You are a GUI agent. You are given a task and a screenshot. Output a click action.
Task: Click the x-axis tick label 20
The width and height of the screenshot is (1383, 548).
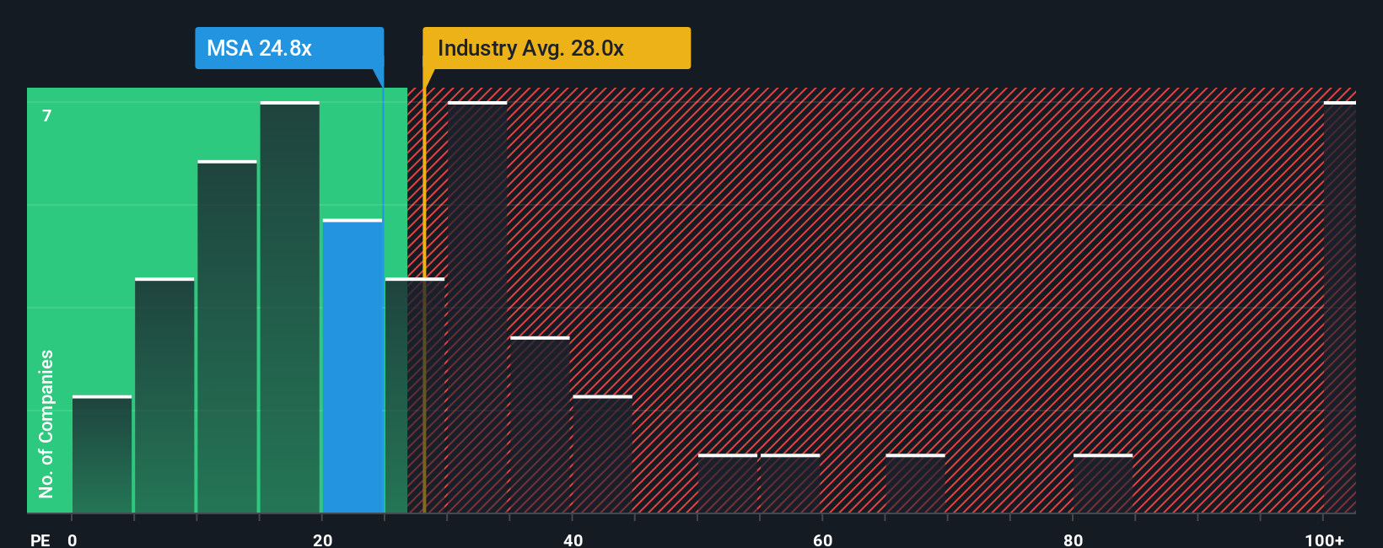322,540
